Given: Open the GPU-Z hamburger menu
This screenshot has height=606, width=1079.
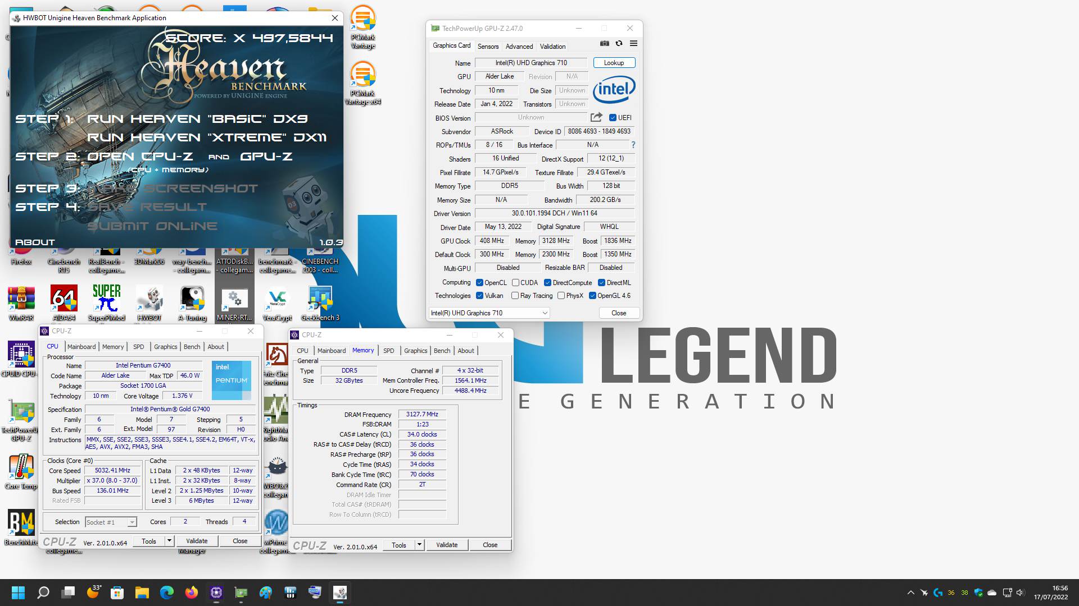Looking at the screenshot, I should (633, 43).
